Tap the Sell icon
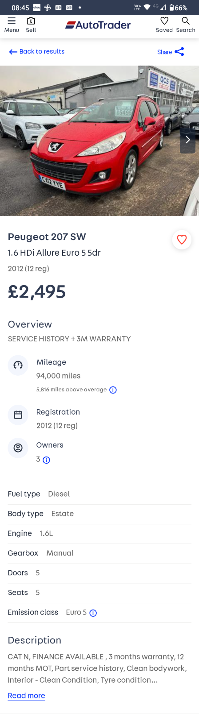This screenshot has height=714, width=199. (x=31, y=21)
